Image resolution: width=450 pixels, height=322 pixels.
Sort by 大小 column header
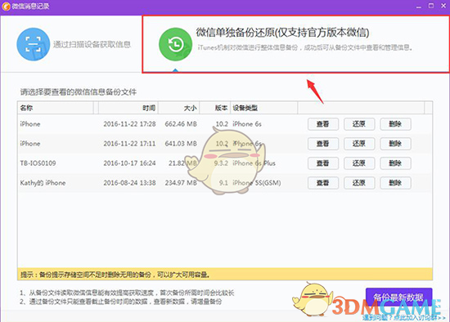click(179, 108)
